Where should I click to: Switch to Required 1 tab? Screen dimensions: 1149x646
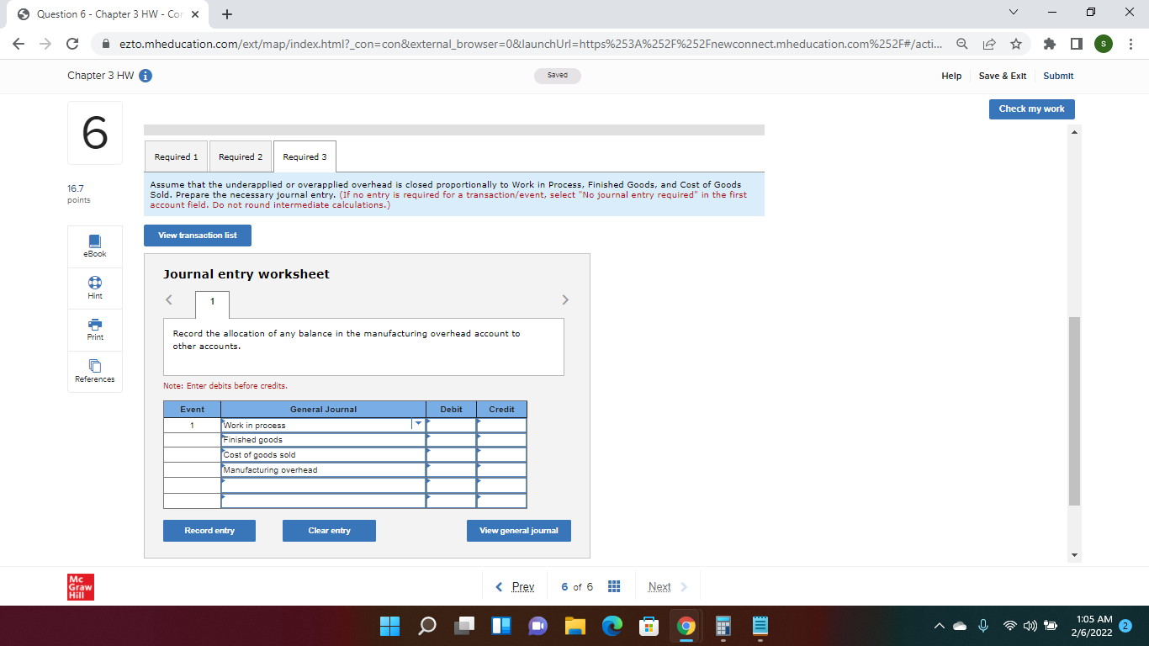(176, 156)
